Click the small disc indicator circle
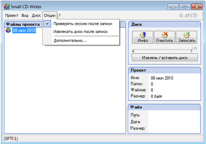The height and width of the screenshot is (144, 206). [x=195, y=48]
